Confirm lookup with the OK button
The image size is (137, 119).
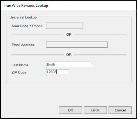pyautogui.click(x=71, y=110)
